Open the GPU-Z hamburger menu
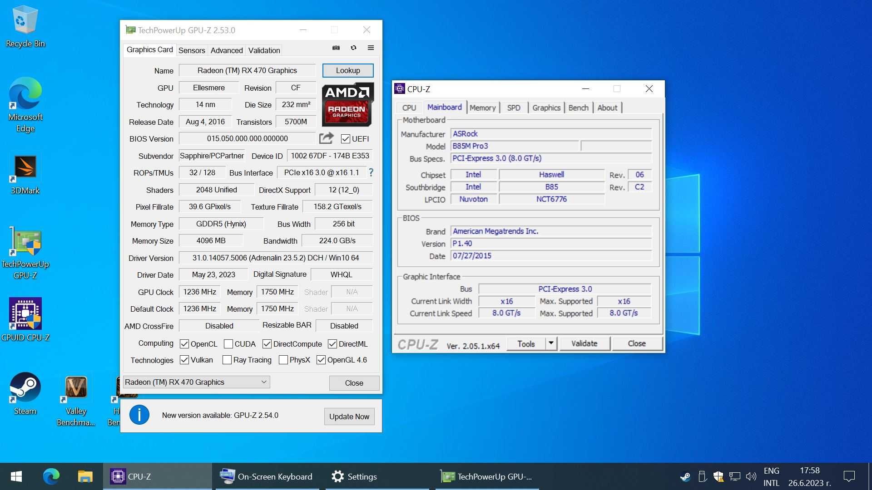This screenshot has height=490, width=872. pos(371,48)
